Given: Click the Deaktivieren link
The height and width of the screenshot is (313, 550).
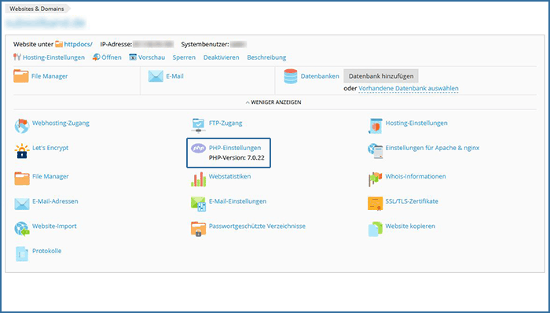Looking at the screenshot, I should (x=222, y=57).
